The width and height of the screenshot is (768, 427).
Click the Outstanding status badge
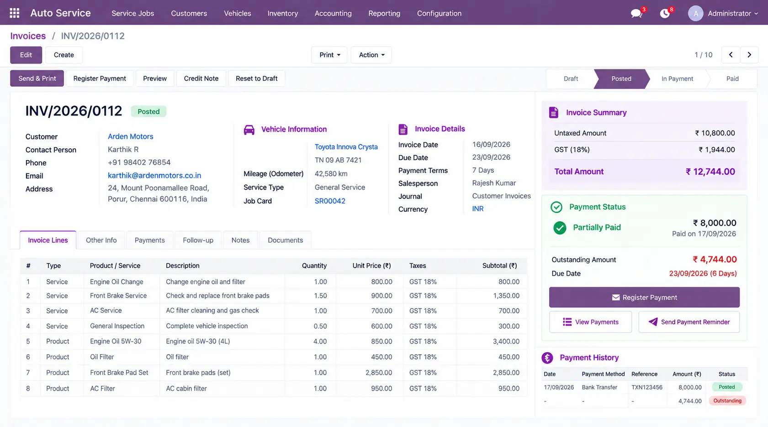click(727, 401)
